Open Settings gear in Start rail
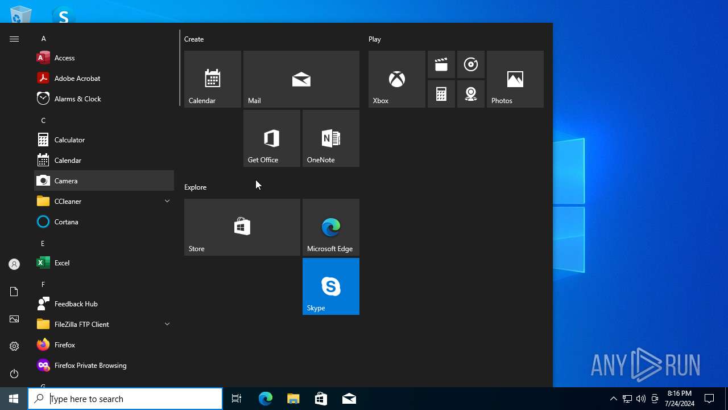This screenshot has width=728, height=410. tap(14, 346)
